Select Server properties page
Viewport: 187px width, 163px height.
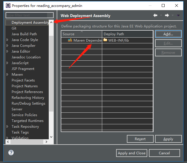pos(17,109)
